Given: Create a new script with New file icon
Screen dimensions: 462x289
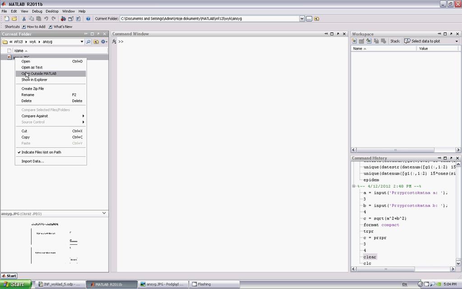Looking at the screenshot, I should click(6, 19).
